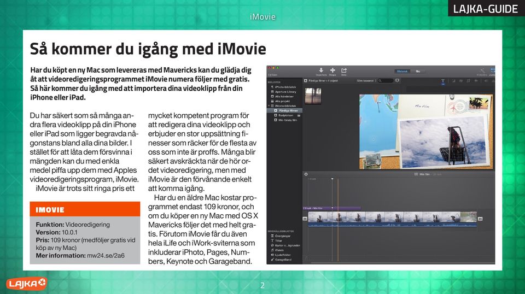Click the LAJKA-GUIDE label at top right

point(486,8)
